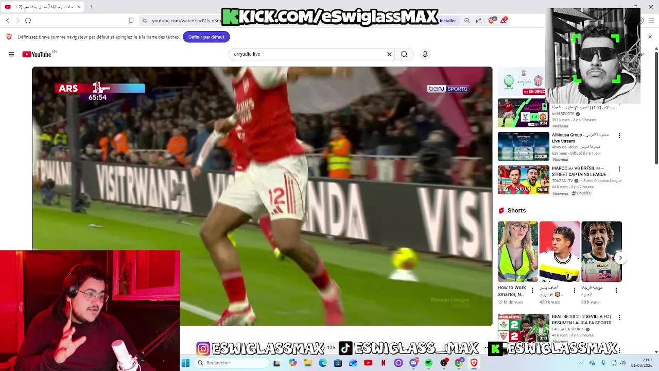Go back with the browser back arrow
This screenshot has height=371, width=659.
7,21
